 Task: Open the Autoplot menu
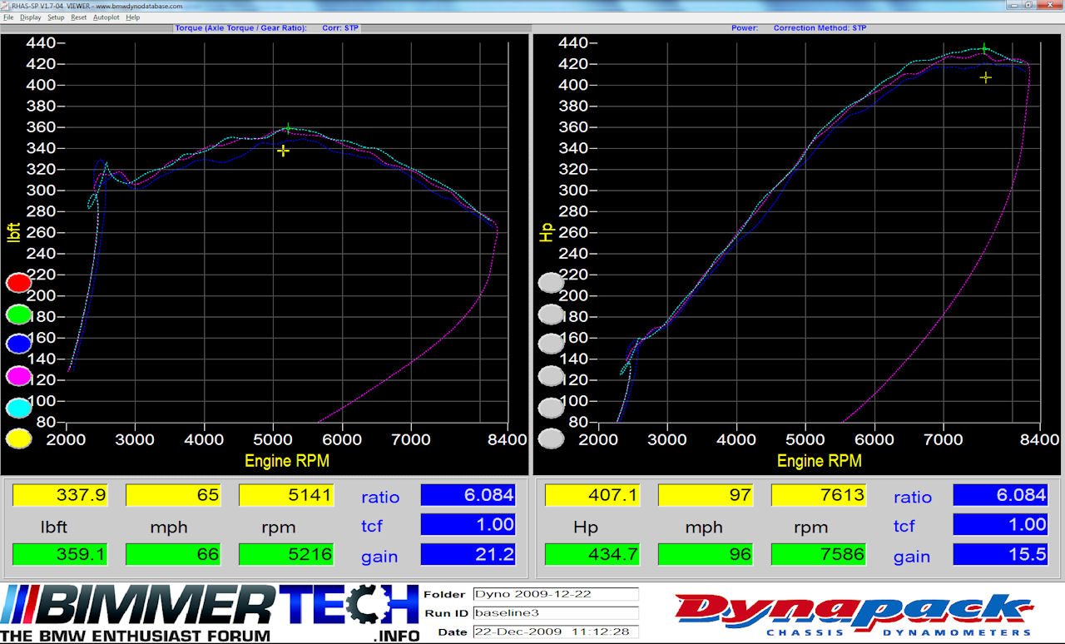tap(106, 17)
